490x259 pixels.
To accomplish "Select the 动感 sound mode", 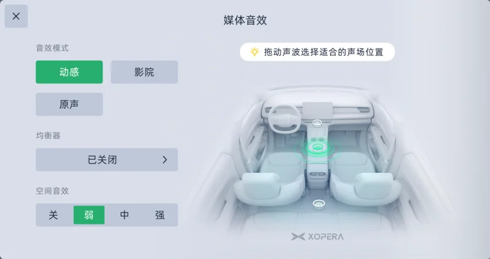I will pyautogui.click(x=69, y=72).
